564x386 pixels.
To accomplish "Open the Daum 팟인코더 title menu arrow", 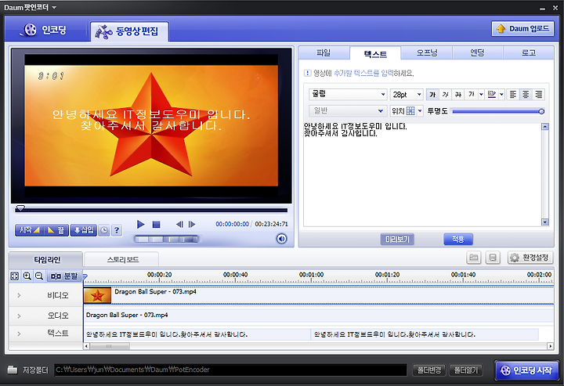I will pyautogui.click(x=54, y=8).
